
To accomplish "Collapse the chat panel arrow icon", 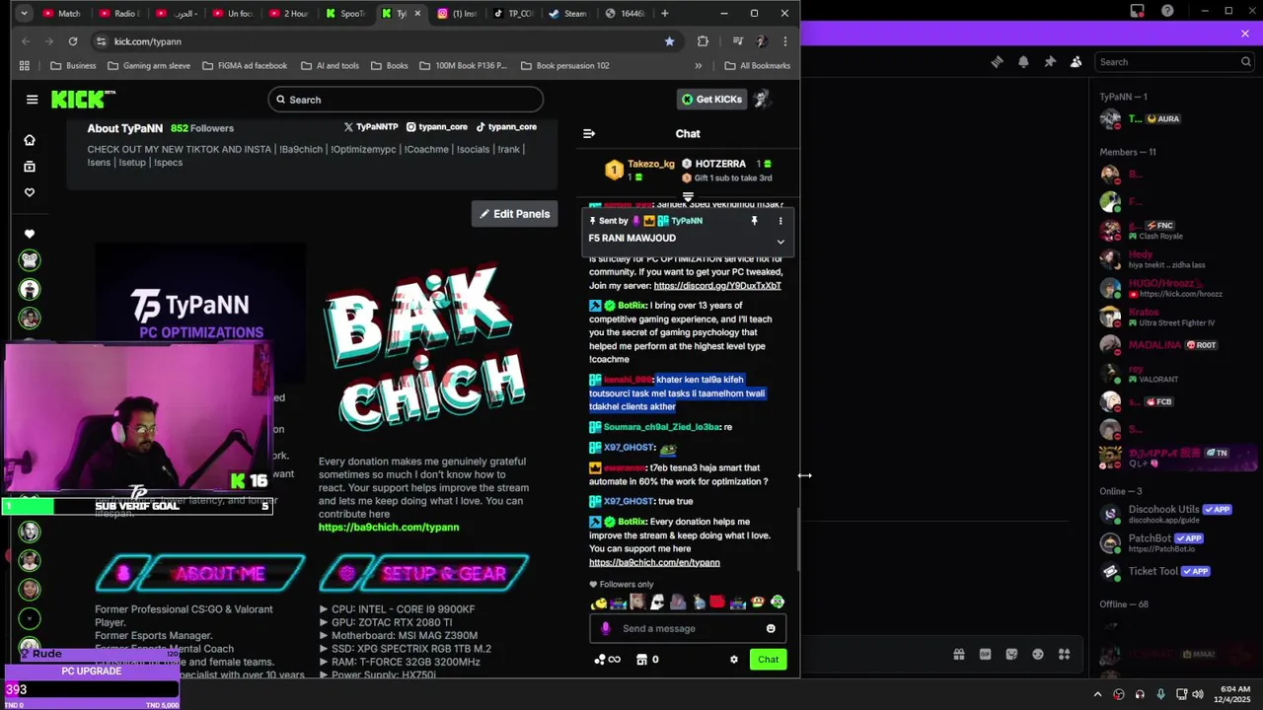I will coord(589,134).
